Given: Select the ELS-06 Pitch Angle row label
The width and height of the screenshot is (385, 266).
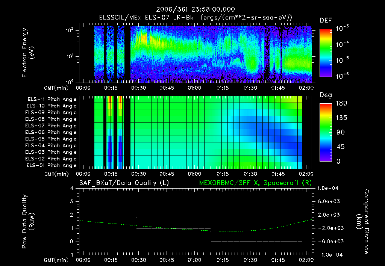Looking at the screenshot, I should pos(51,132).
